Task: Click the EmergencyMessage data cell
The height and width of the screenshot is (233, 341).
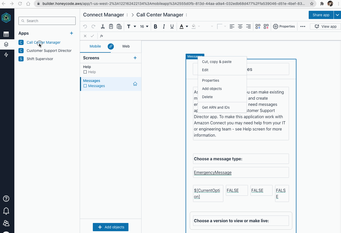Action: (241, 172)
